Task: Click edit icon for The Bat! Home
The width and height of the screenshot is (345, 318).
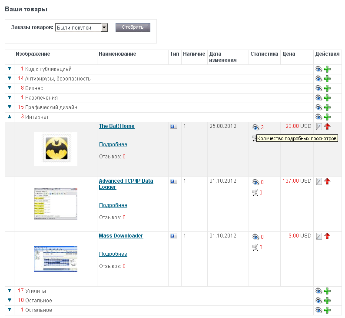Action: [x=318, y=127]
